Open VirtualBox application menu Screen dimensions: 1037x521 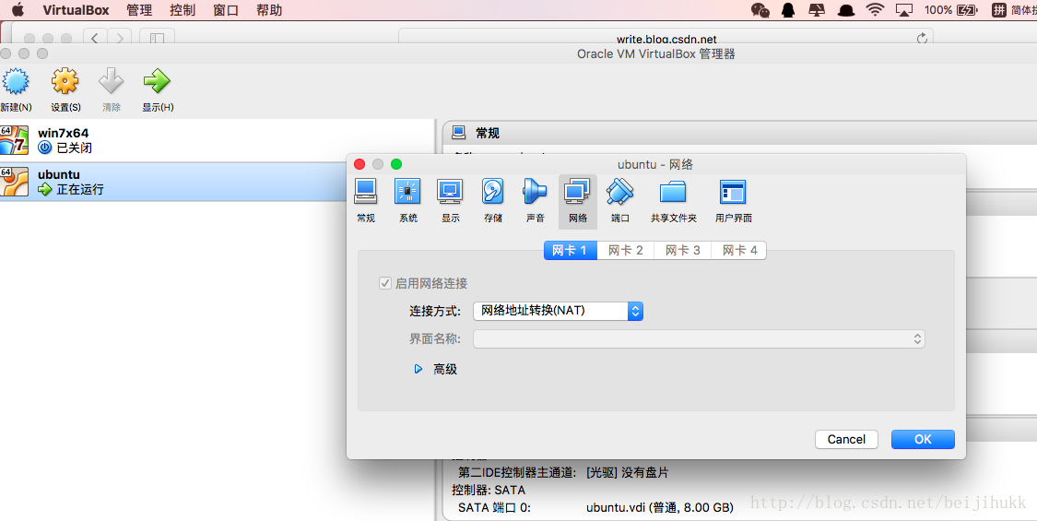[x=77, y=10]
